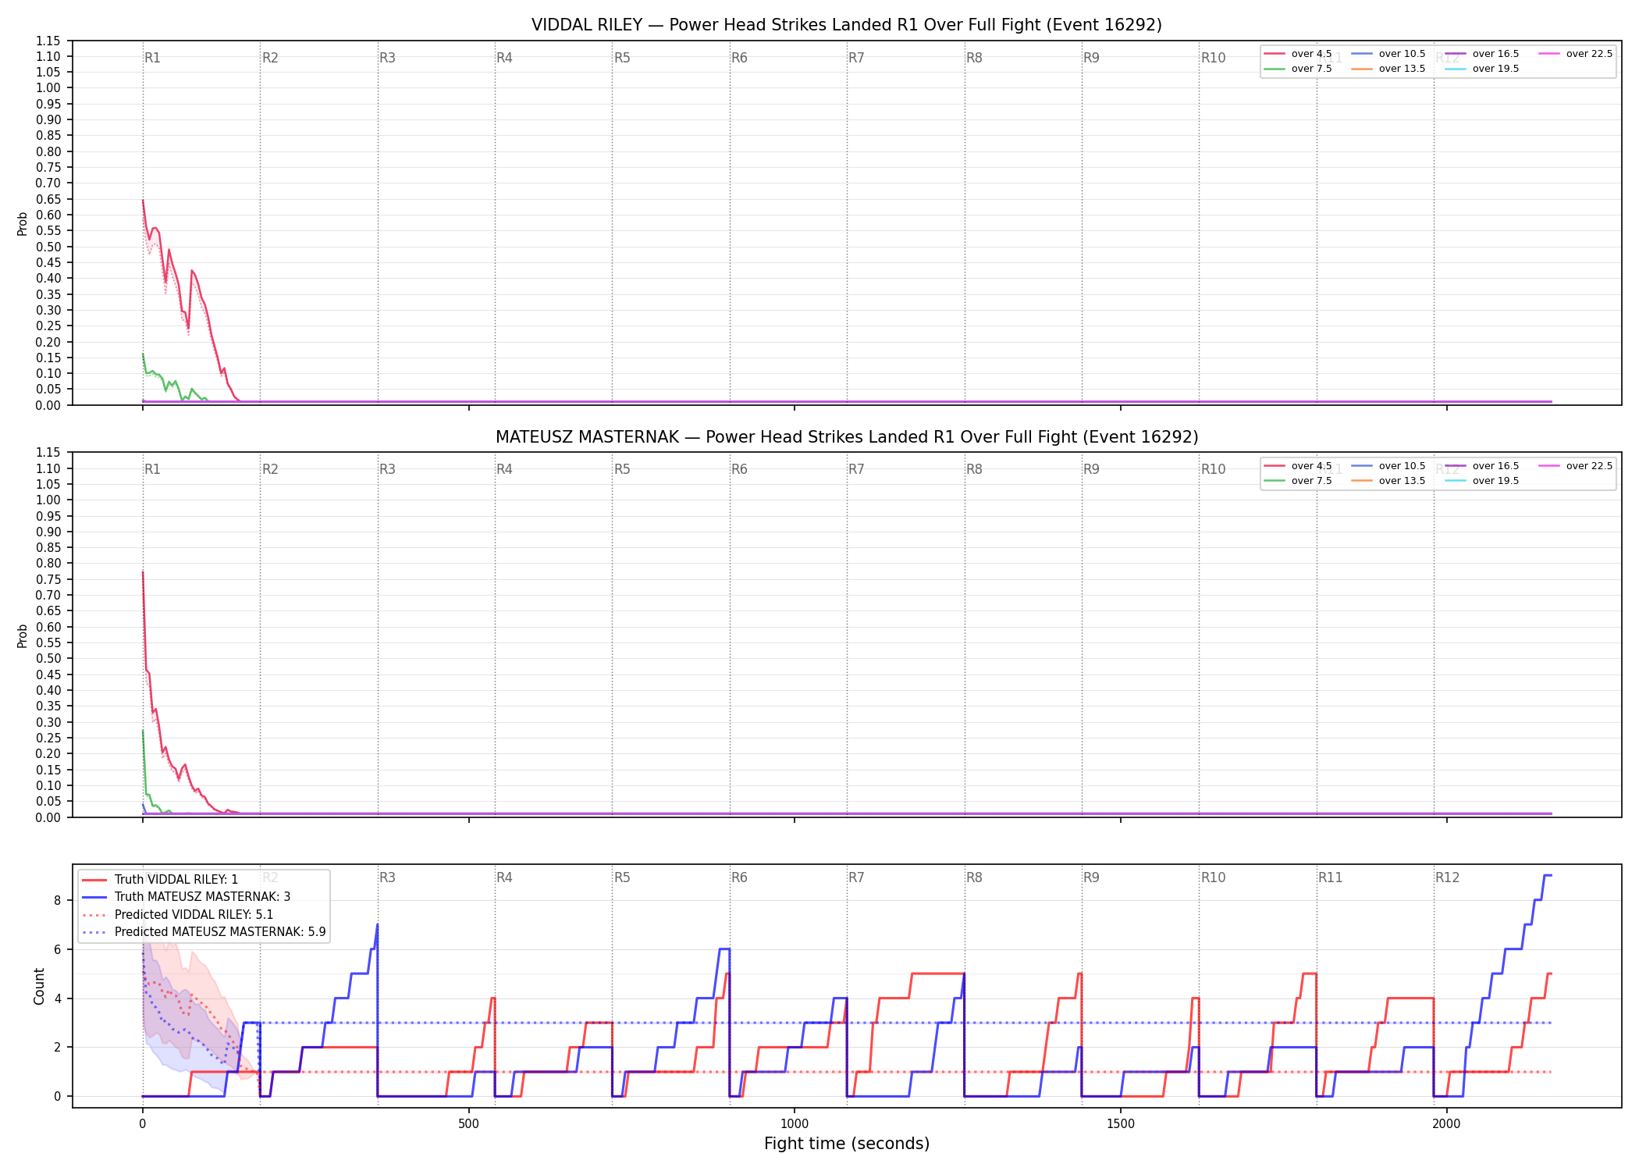Select 'over 7.5' legend entry in top chart
This screenshot has width=1639, height=1171.
(1298, 69)
